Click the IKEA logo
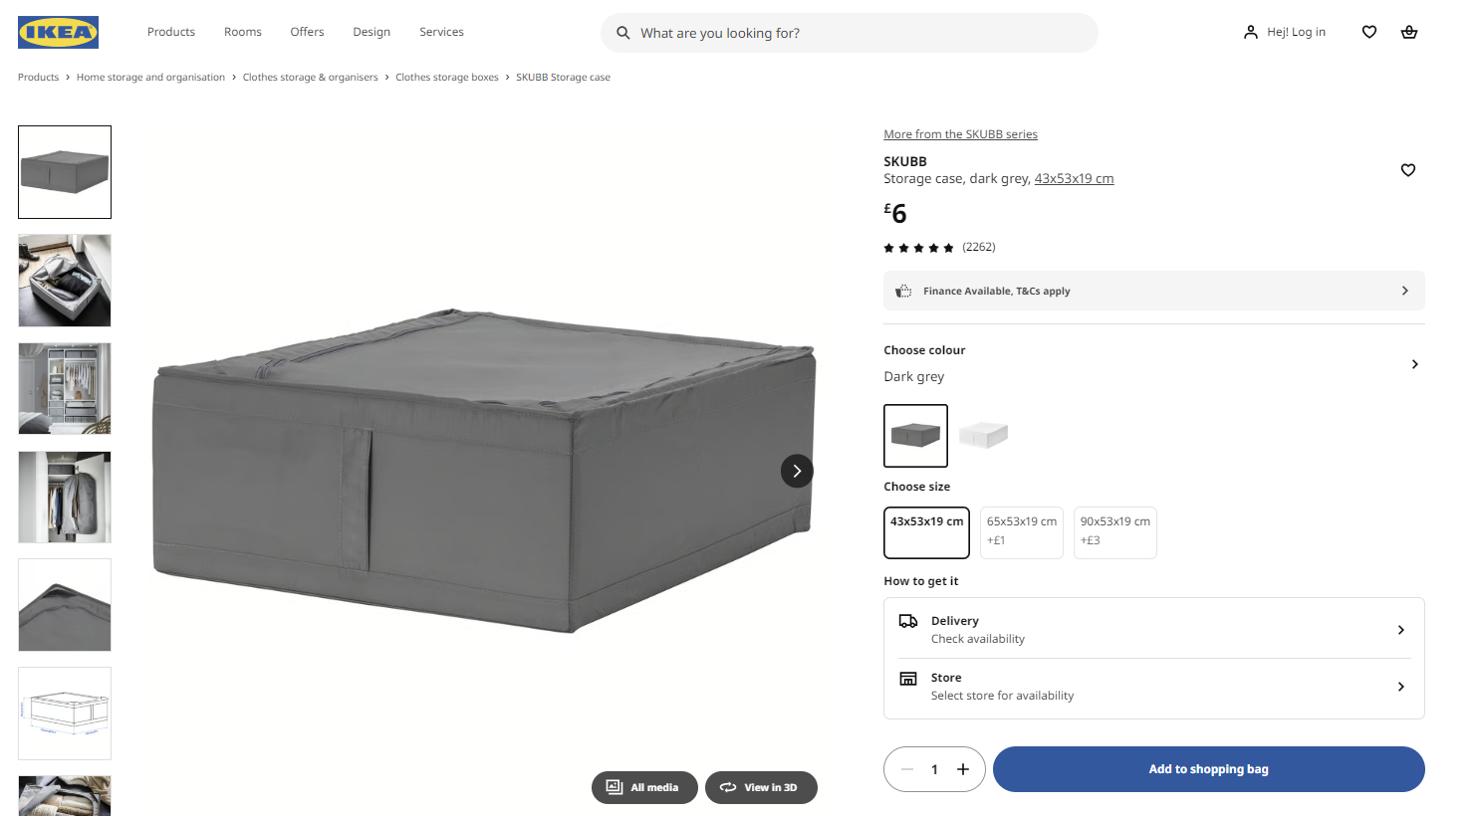Viewport: 1480px width, 816px height. [x=58, y=32]
